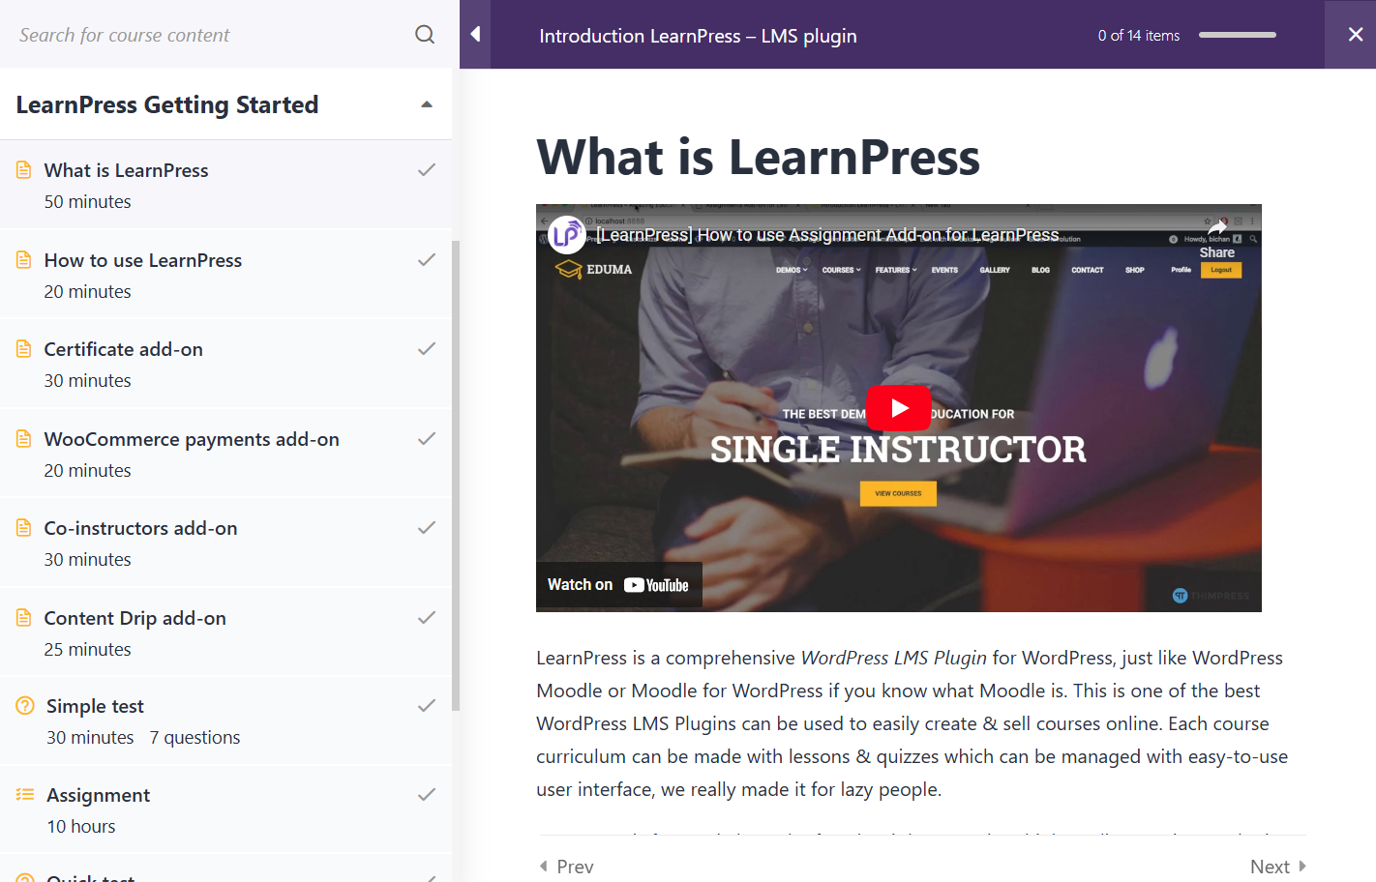Click '10 hours' under Assignment
The width and height of the screenshot is (1376, 882).
coord(81,827)
